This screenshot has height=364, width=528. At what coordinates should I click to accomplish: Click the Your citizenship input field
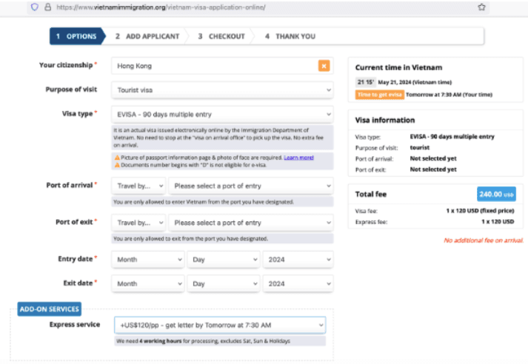pos(213,66)
